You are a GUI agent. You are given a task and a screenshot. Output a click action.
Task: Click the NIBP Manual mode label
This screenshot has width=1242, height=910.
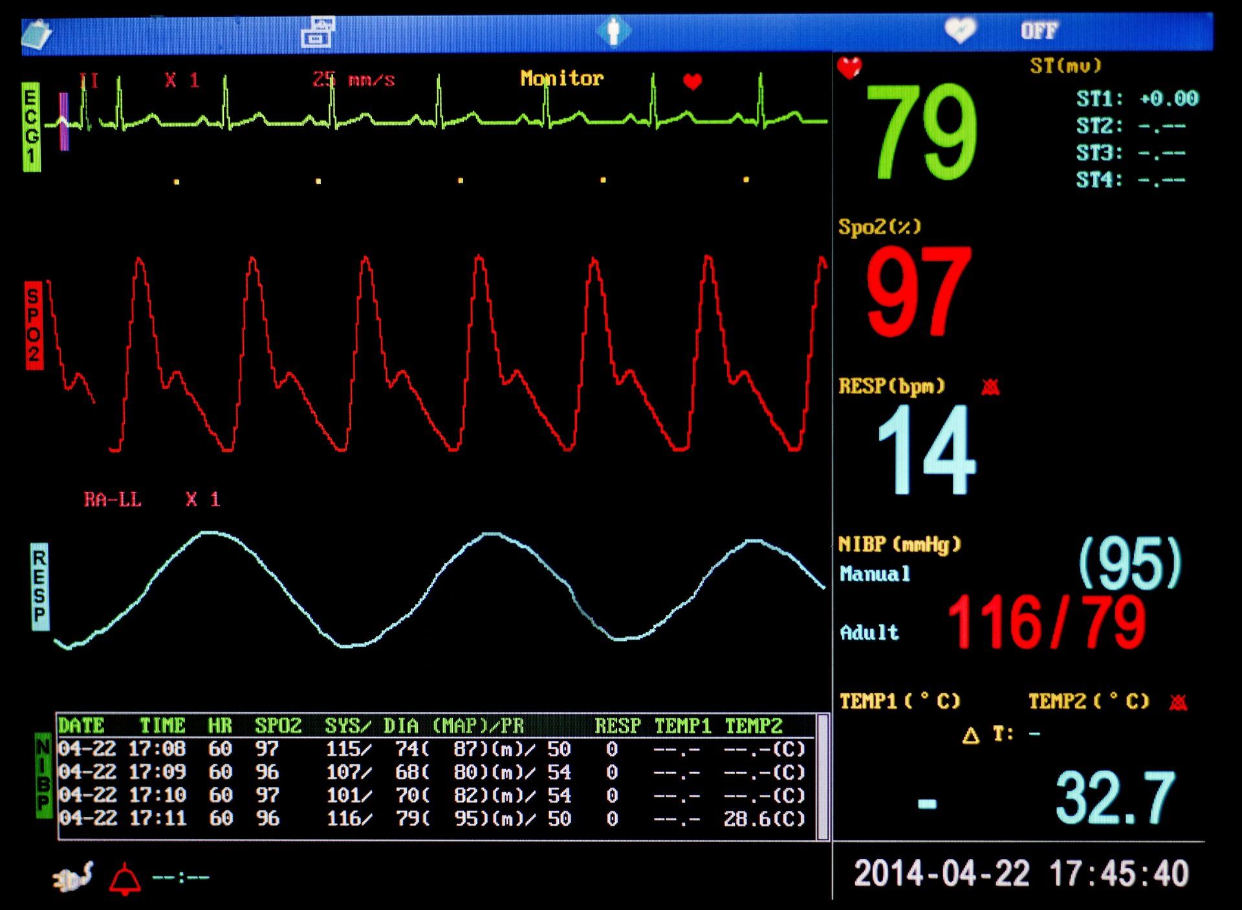point(875,574)
